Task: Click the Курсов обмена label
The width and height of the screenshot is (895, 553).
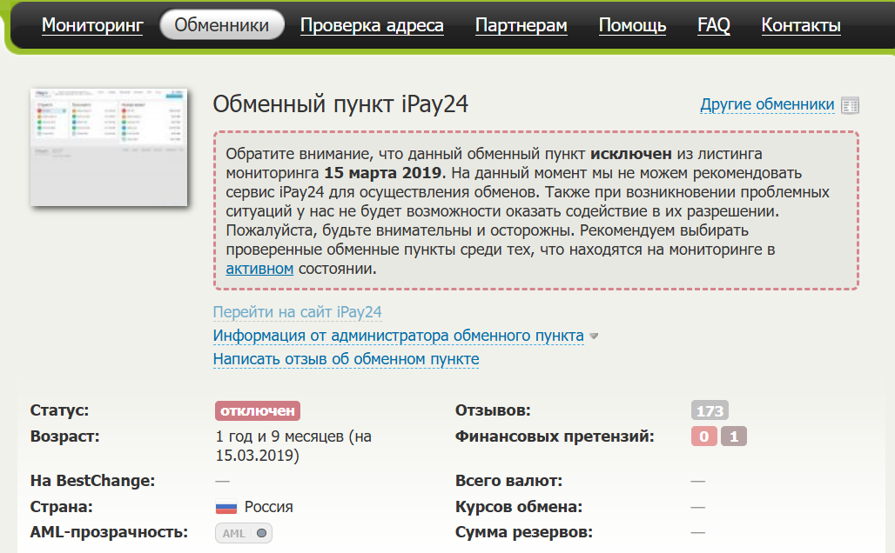Action: point(519,507)
